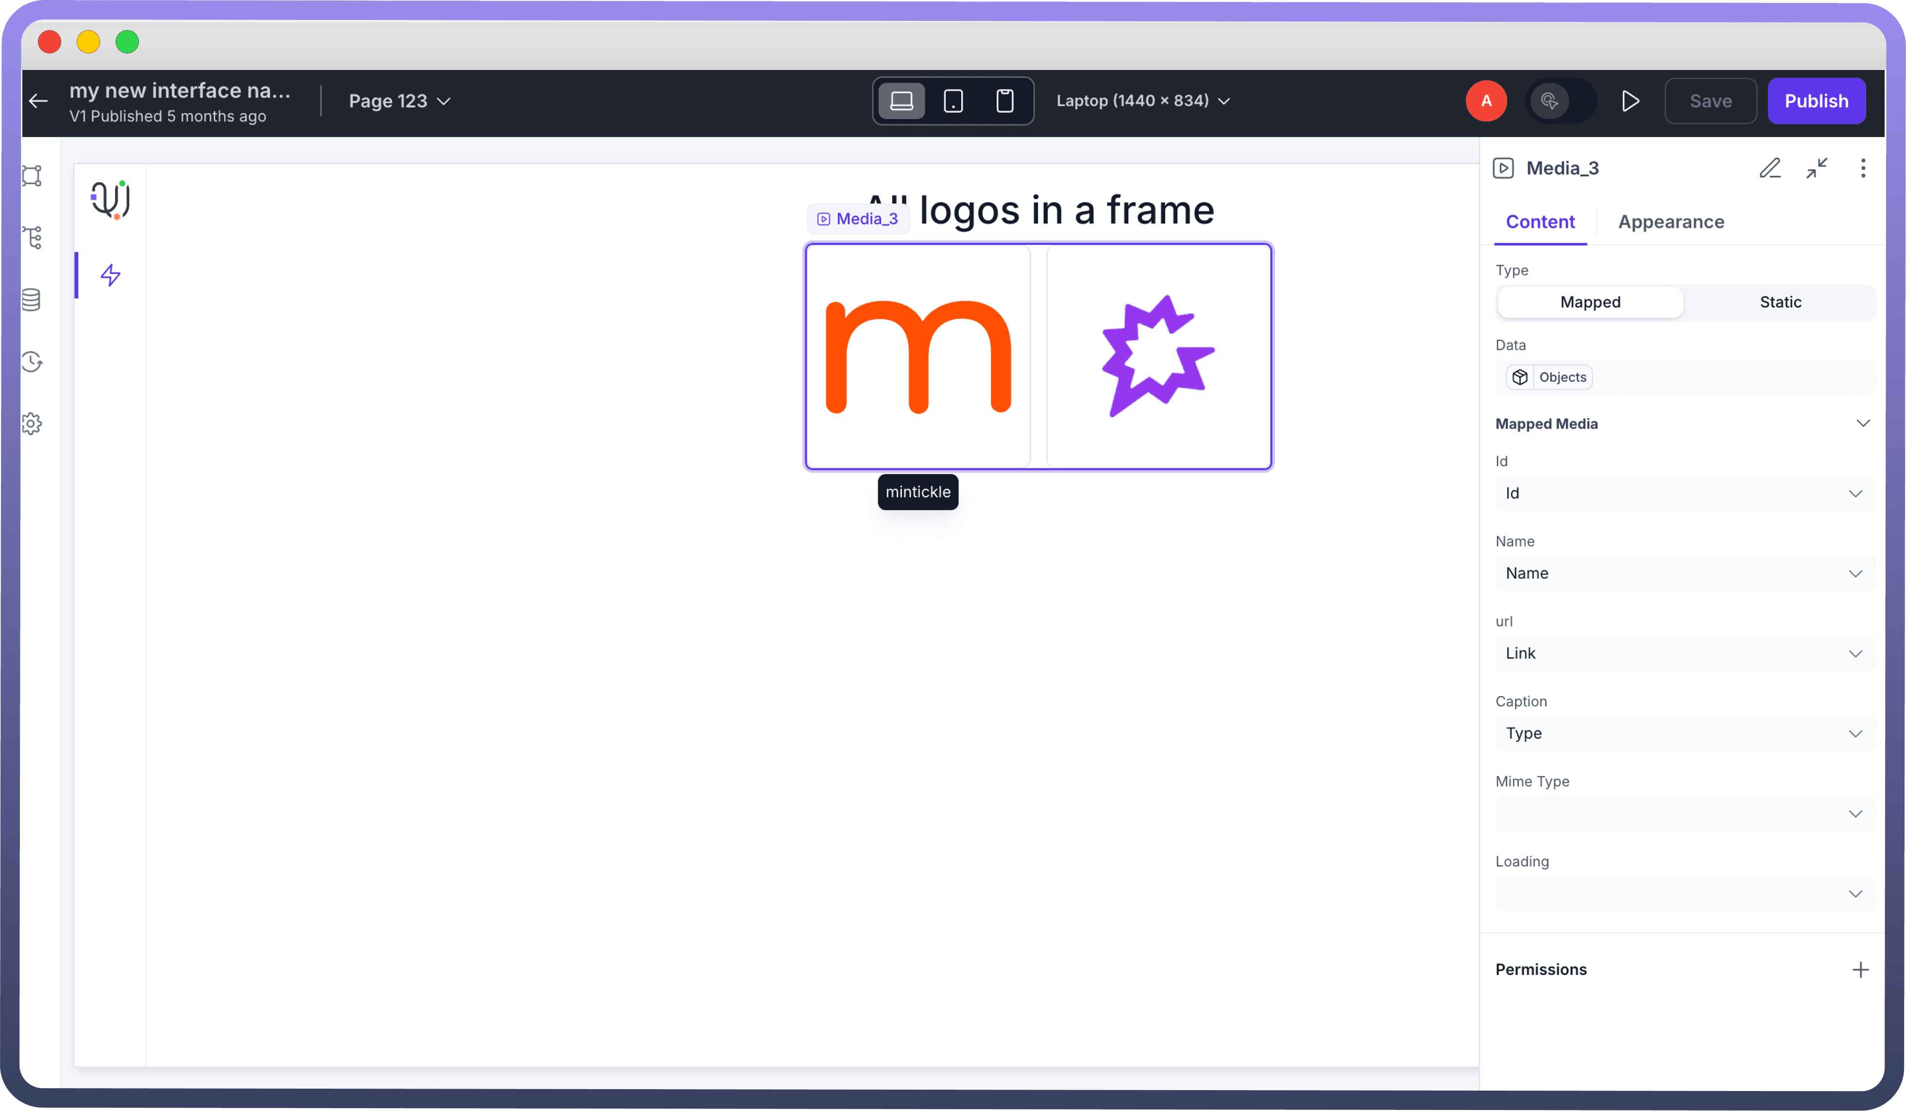Image resolution: width=1906 pixels, height=1111 pixels.
Task: Open the database sidebar icon
Action: 32,300
